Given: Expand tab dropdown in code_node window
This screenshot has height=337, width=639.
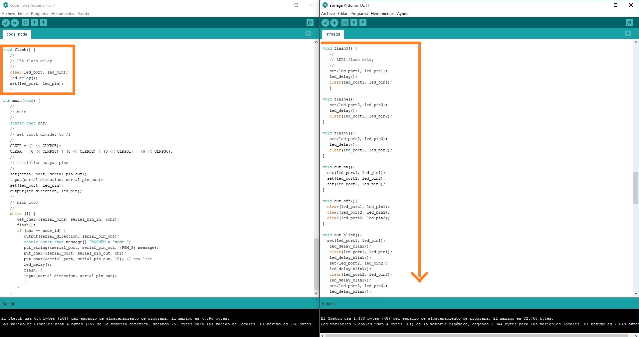Looking at the screenshot, I should click(308, 34).
